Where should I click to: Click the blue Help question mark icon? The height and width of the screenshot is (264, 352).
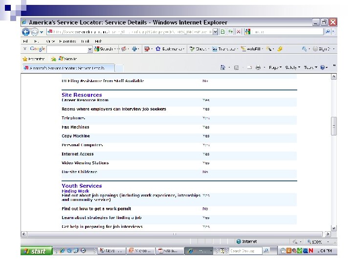tap(323, 67)
